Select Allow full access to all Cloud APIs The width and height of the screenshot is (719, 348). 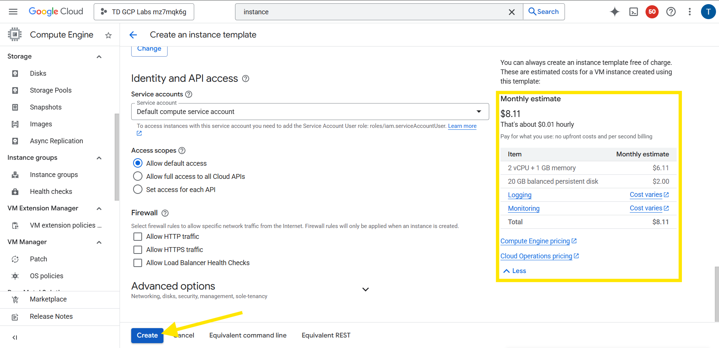(138, 176)
